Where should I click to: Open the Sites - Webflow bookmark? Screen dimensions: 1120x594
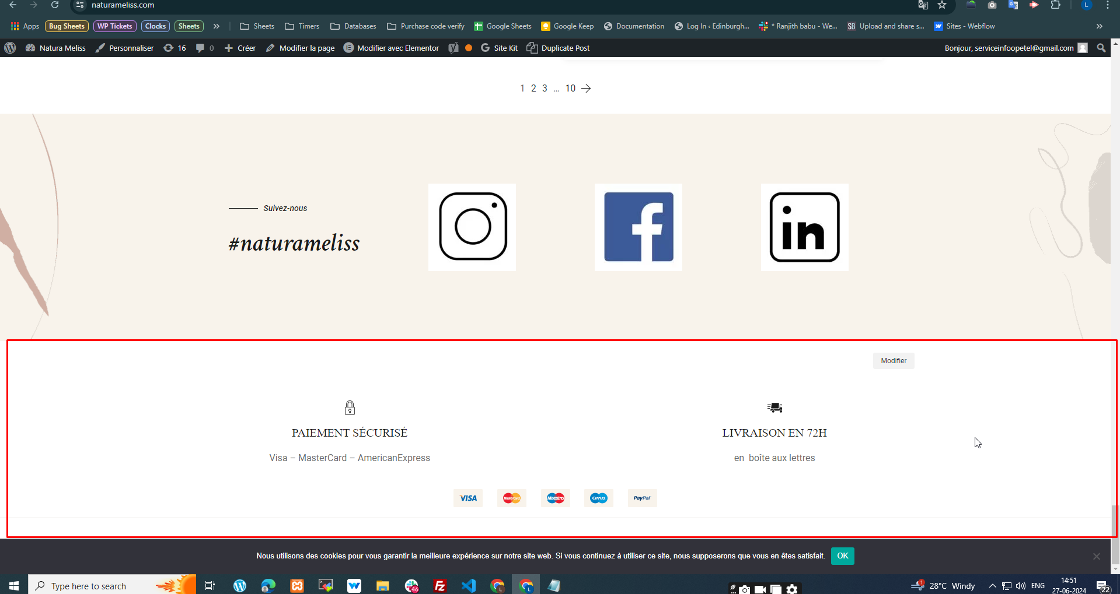pyautogui.click(x=964, y=26)
